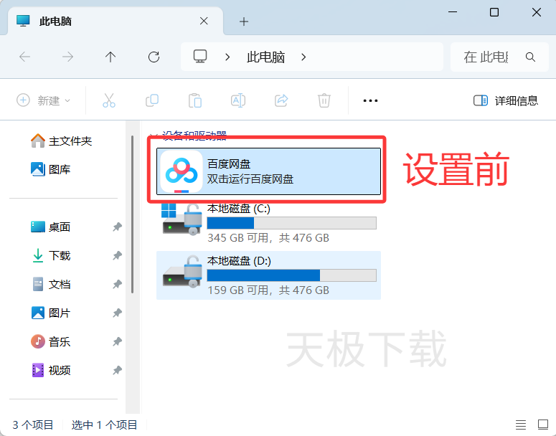The image size is (556, 436).
Task: Click the Delete trash icon
Action: point(324,100)
